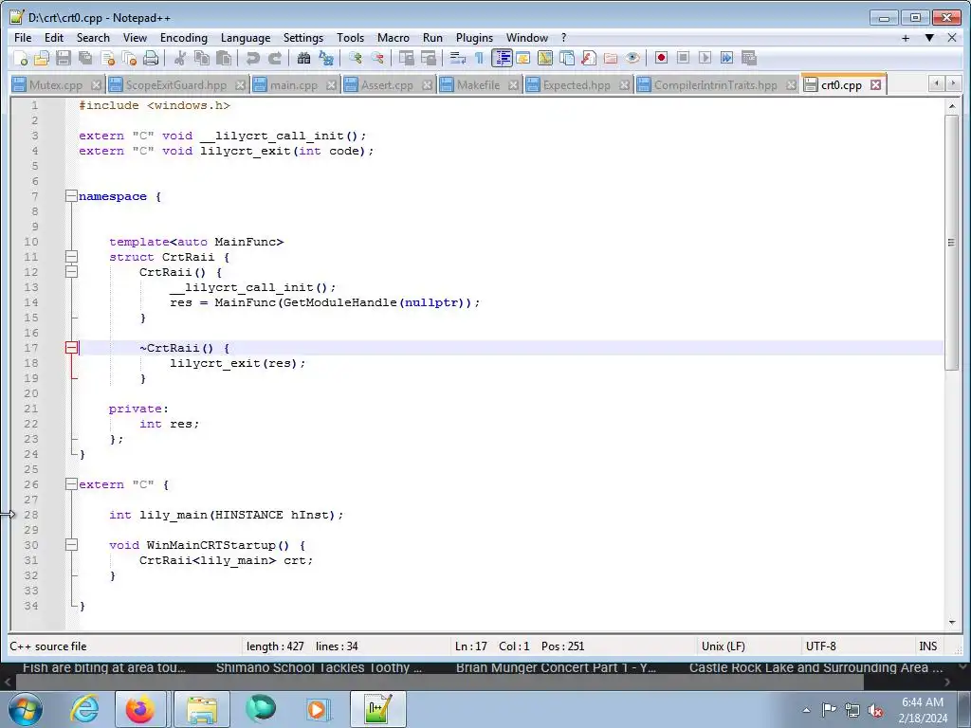Click the Open file folder icon

[x=42, y=58]
